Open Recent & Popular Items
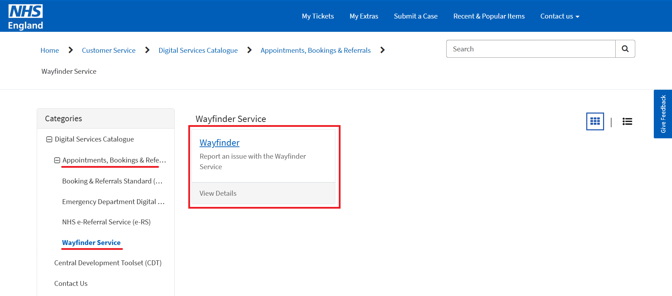The width and height of the screenshot is (672, 296). pos(489,16)
